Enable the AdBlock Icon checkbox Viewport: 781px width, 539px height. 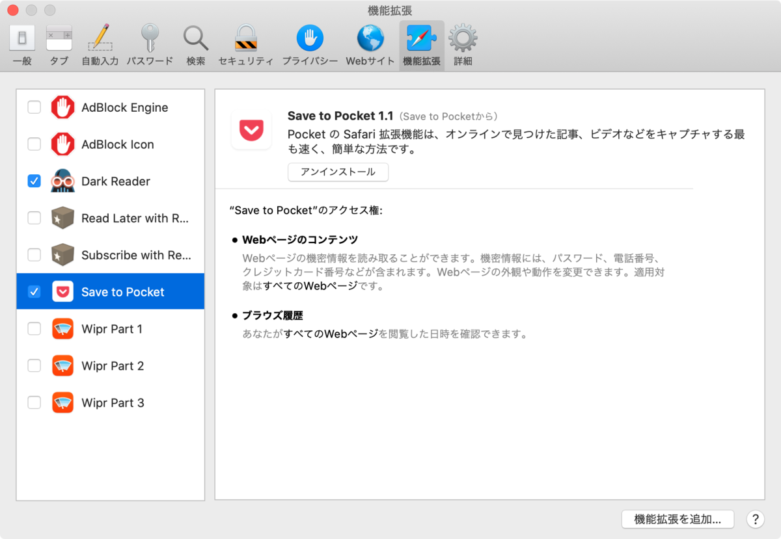click(34, 144)
